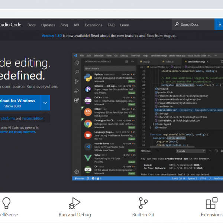The width and height of the screenshot is (223, 223).
Task: Expand the download options dropdown arrow
Action: (45, 103)
